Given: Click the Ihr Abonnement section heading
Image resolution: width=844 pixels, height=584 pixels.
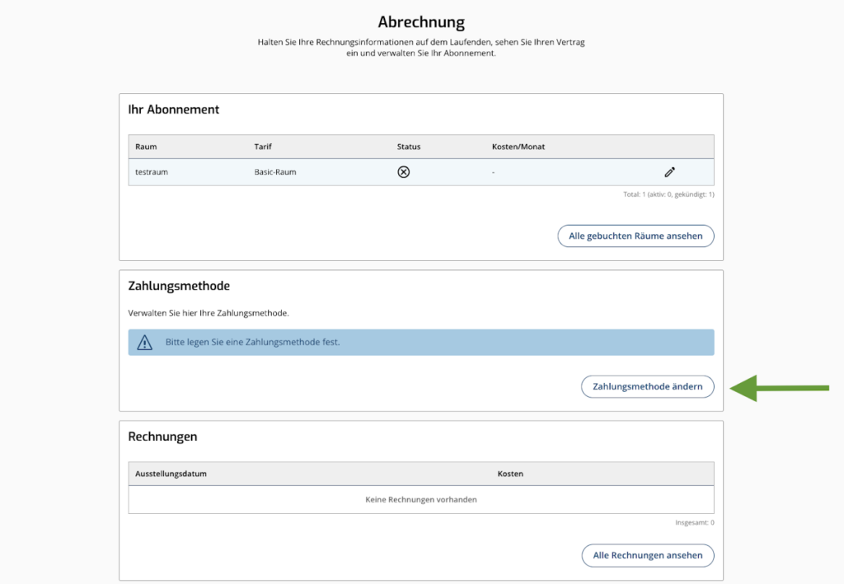Looking at the screenshot, I should point(173,110).
